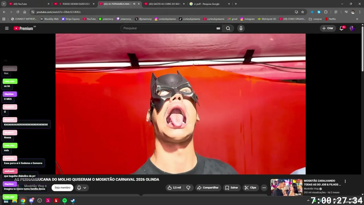Open more actions ellipsis under video
Image resolution: width=364 pixels, height=205 pixels.
(264, 188)
